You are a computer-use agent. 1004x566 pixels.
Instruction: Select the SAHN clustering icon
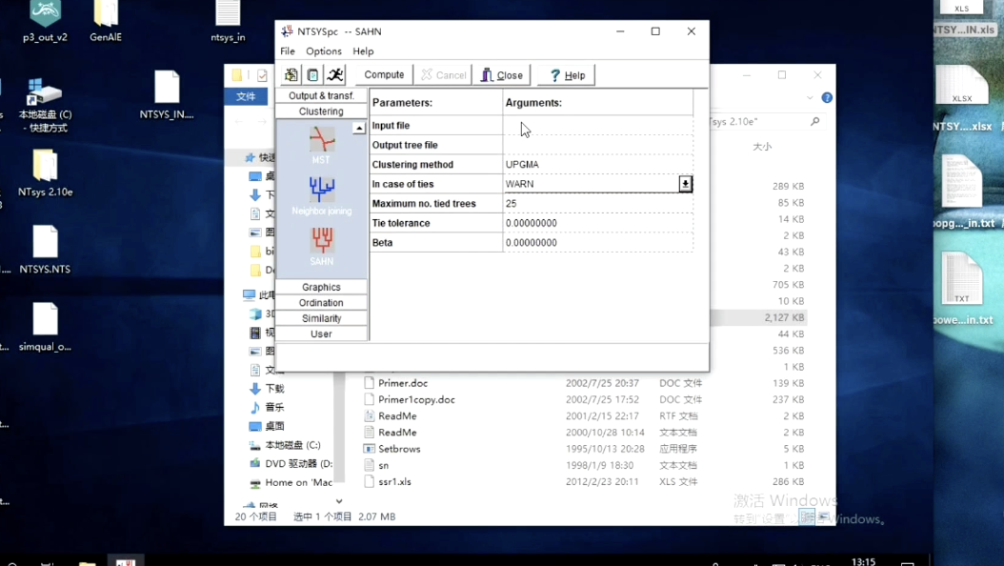click(x=321, y=247)
